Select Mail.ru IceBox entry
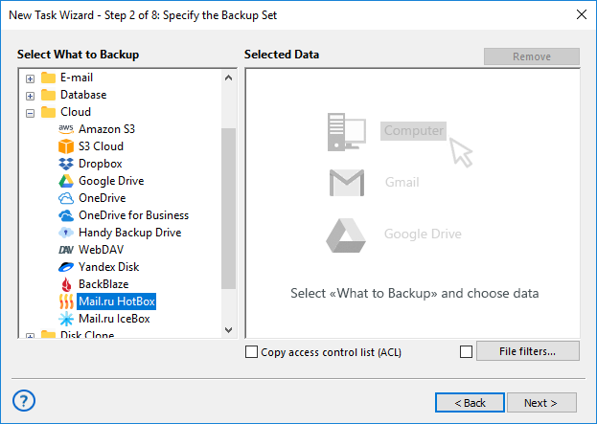This screenshot has width=597, height=424. click(114, 319)
